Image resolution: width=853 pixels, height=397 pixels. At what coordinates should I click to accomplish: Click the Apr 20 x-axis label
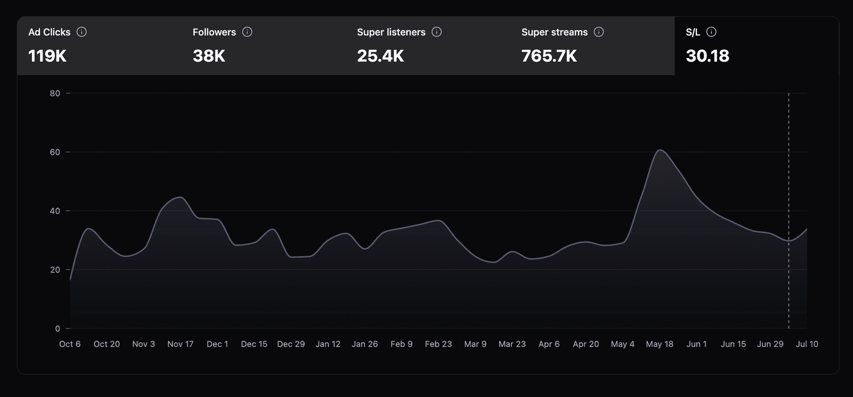click(586, 344)
